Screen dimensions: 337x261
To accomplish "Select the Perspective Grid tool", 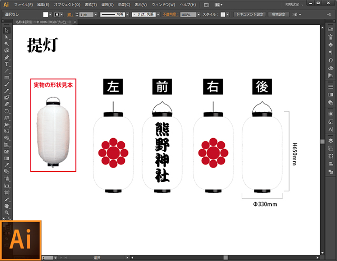I will pyautogui.click(x=6, y=145).
